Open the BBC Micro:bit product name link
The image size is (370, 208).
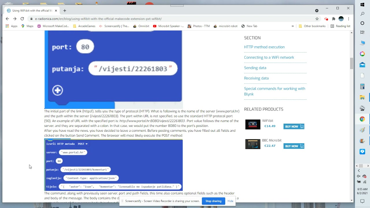point(272,140)
